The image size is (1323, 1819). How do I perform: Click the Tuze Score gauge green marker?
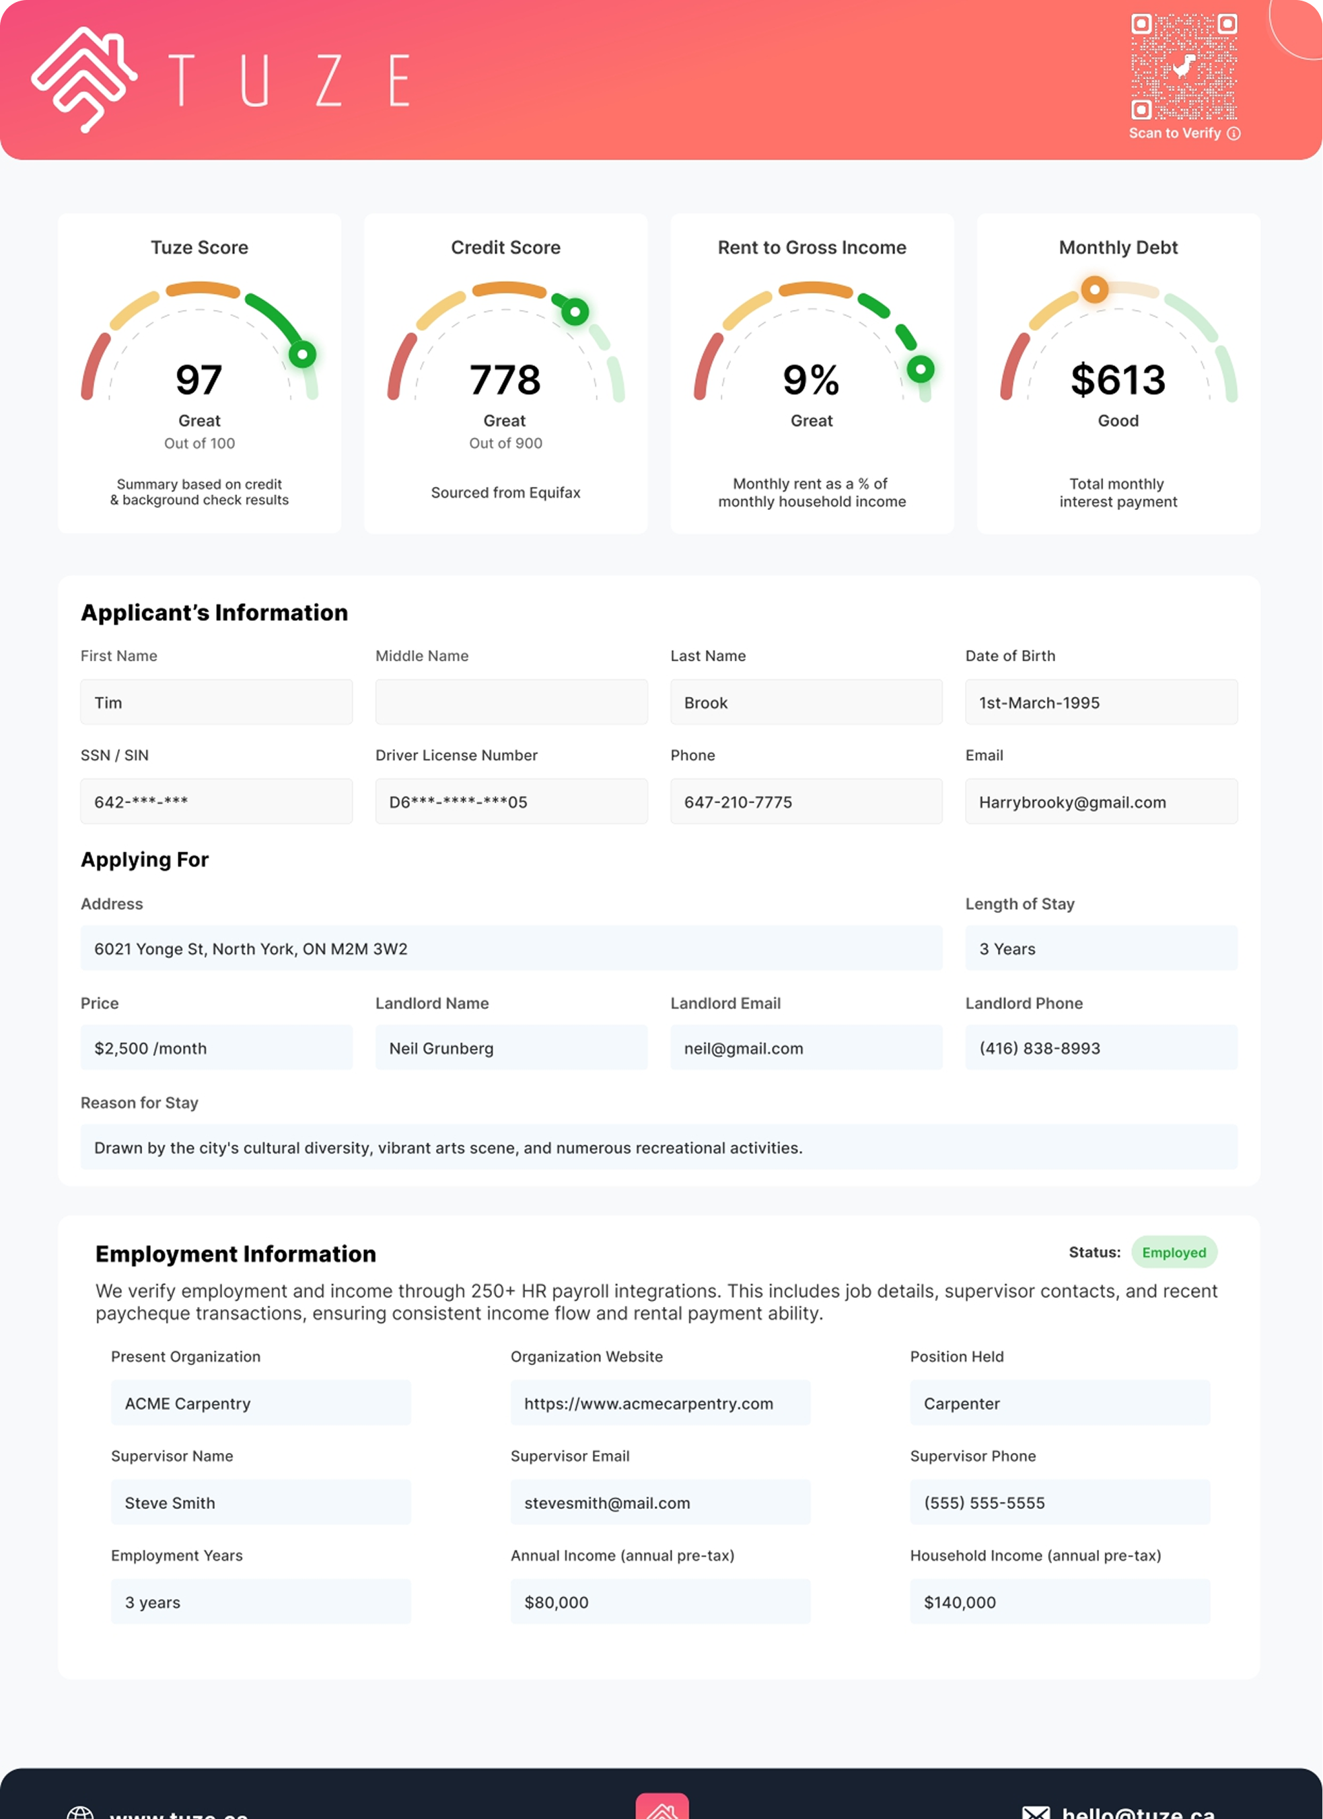pyautogui.click(x=302, y=354)
